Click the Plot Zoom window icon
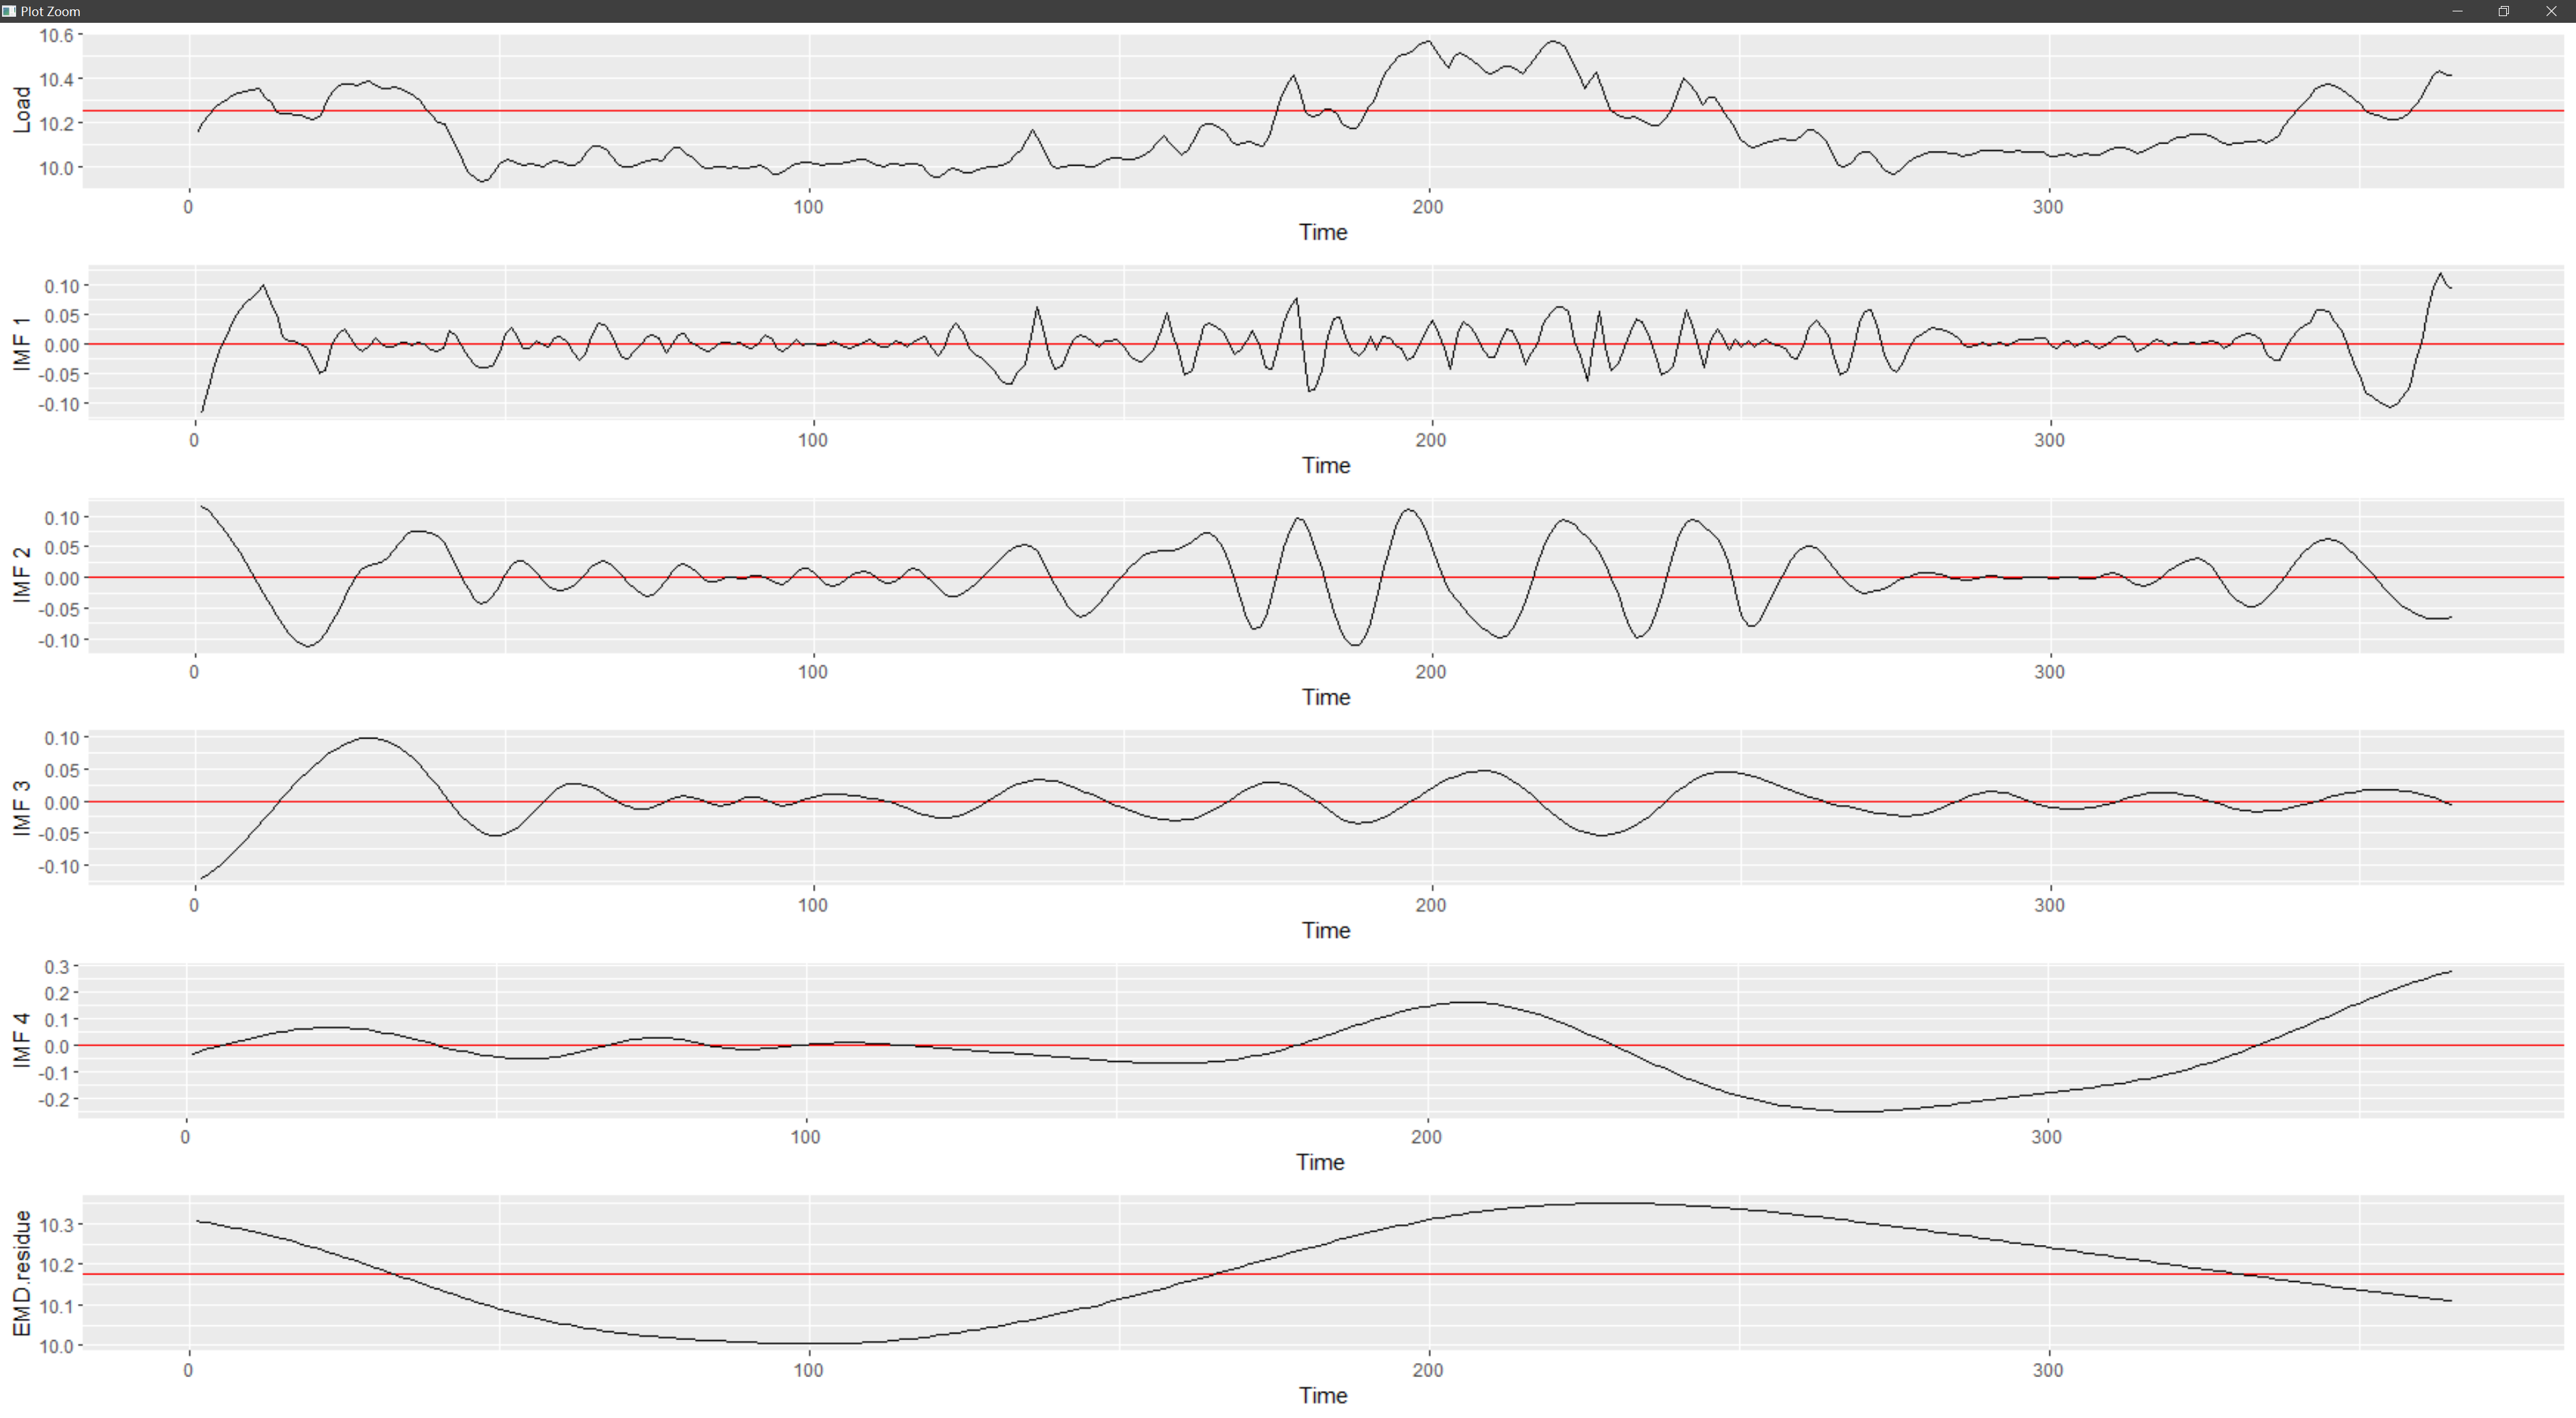2576x1418 pixels. [9, 11]
